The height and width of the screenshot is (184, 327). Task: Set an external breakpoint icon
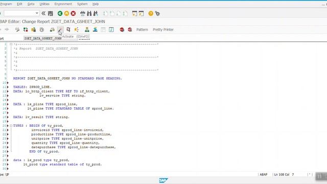[x=130, y=30]
